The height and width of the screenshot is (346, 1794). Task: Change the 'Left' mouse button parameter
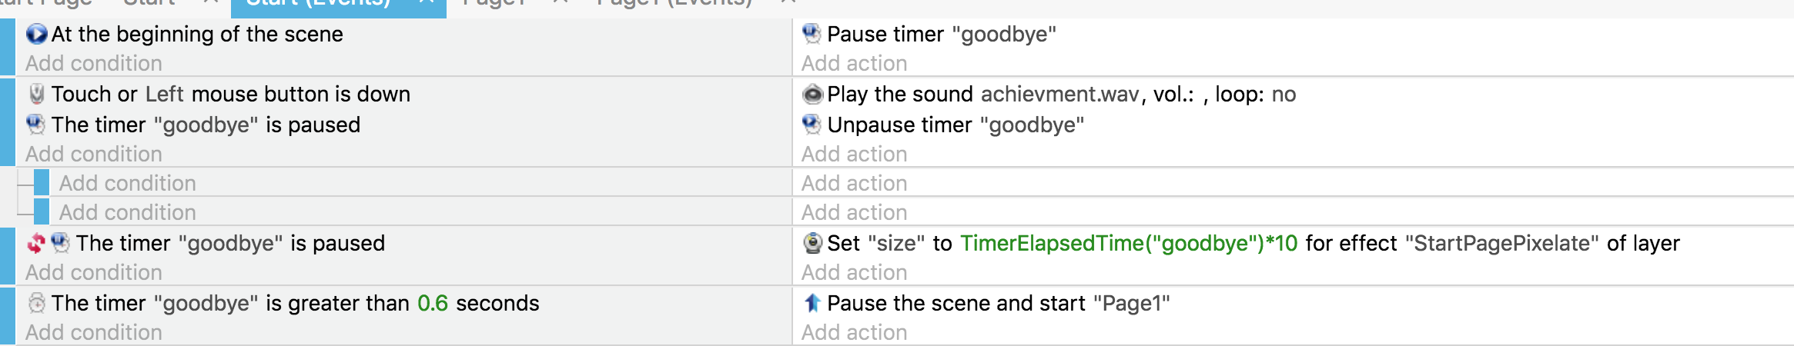click(x=164, y=94)
